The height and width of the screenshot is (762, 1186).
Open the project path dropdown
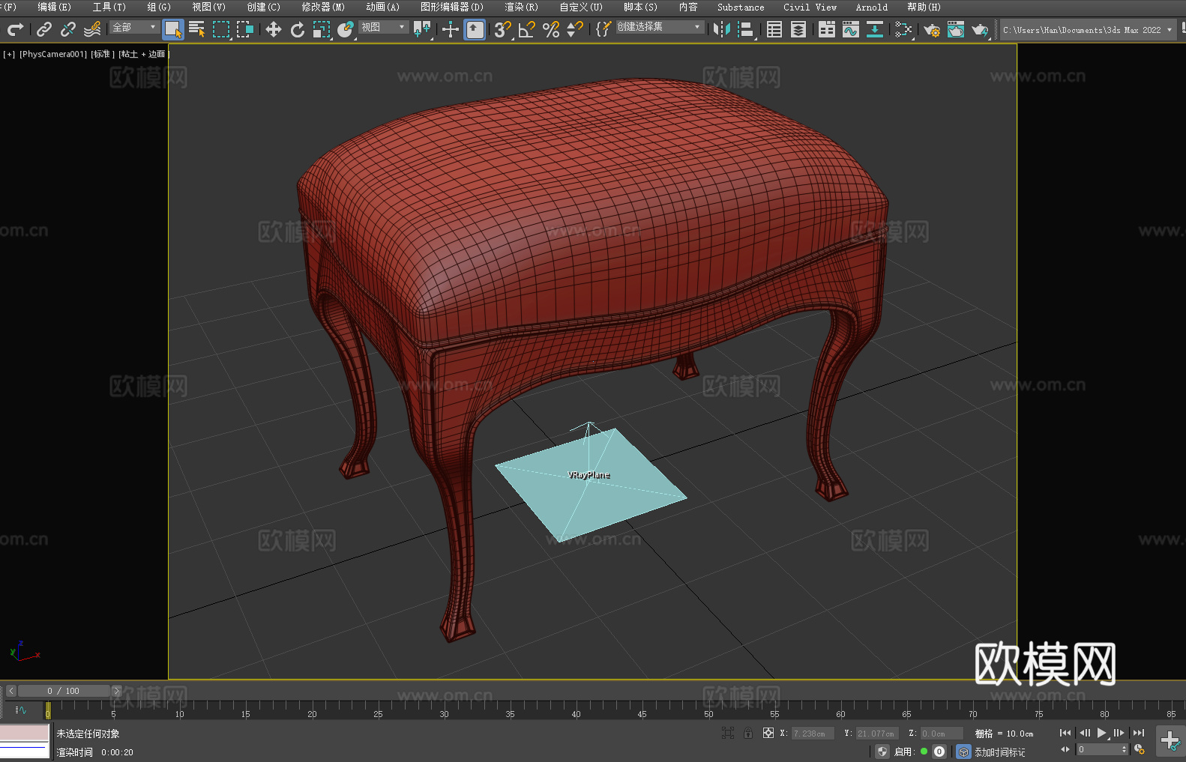[x=1088, y=30]
